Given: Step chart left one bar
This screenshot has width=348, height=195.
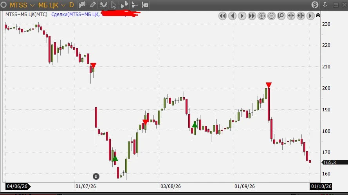Looking at the screenshot, I should click(233, 16).
